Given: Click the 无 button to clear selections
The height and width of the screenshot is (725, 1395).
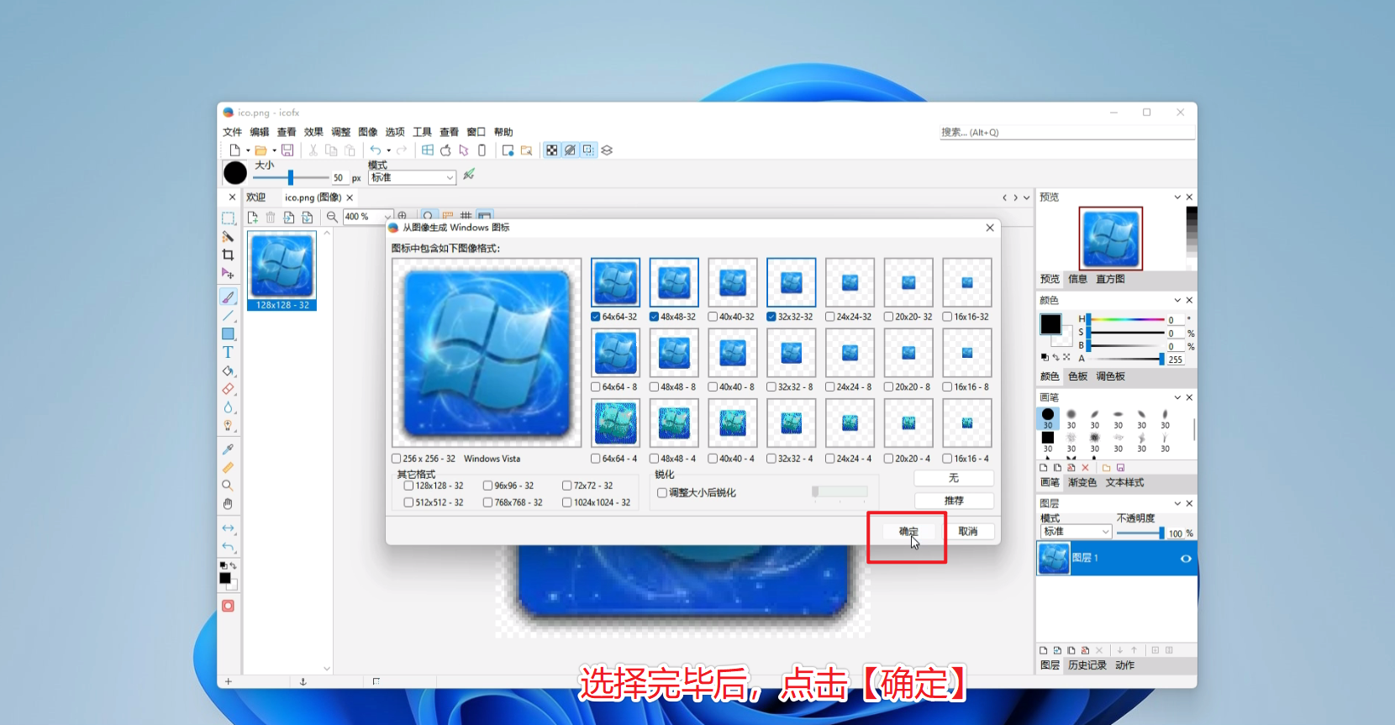Looking at the screenshot, I should pos(954,478).
